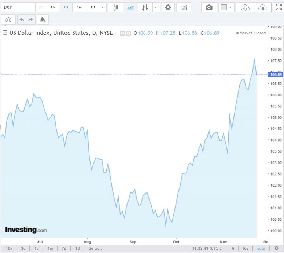Screen dimensions: 284x253
Task: Click the DXY symbol input field
Action: click(x=18, y=7)
